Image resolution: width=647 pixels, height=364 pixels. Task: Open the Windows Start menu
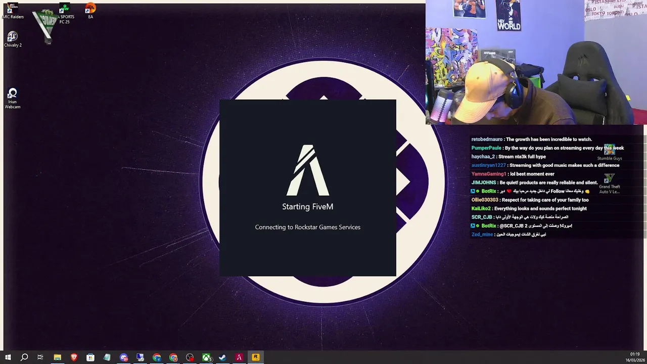[x=8, y=357]
